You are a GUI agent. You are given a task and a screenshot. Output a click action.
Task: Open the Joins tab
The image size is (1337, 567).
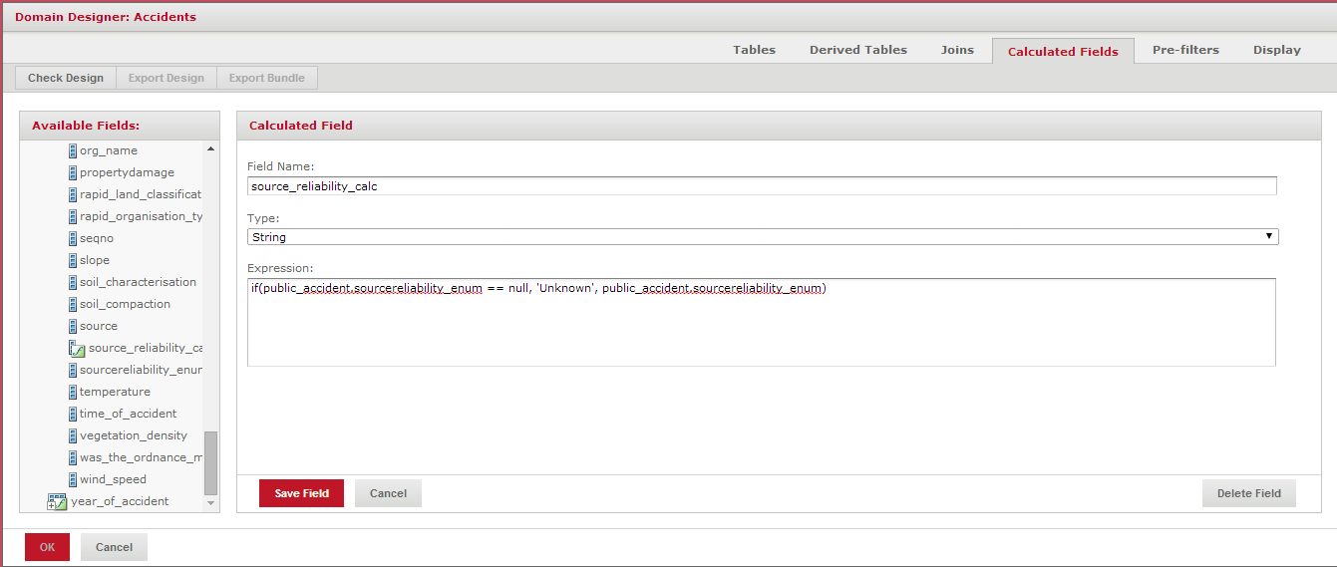956,50
